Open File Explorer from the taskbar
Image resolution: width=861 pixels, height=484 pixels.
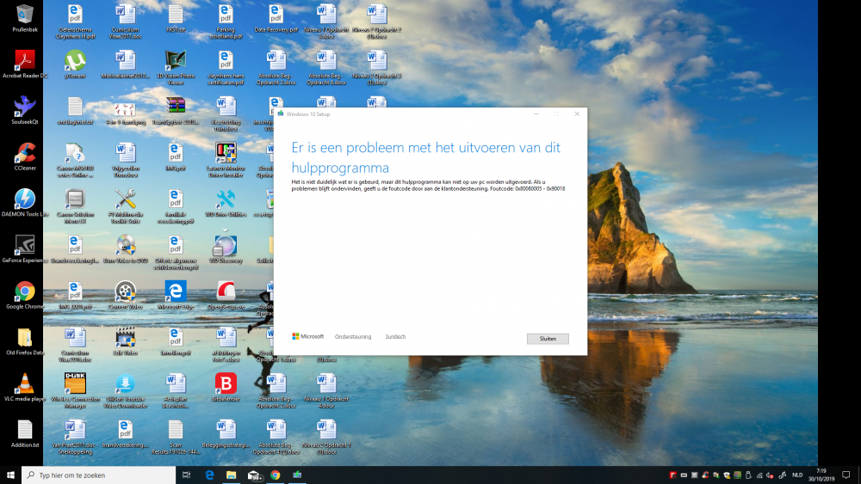click(x=231, y=475)
